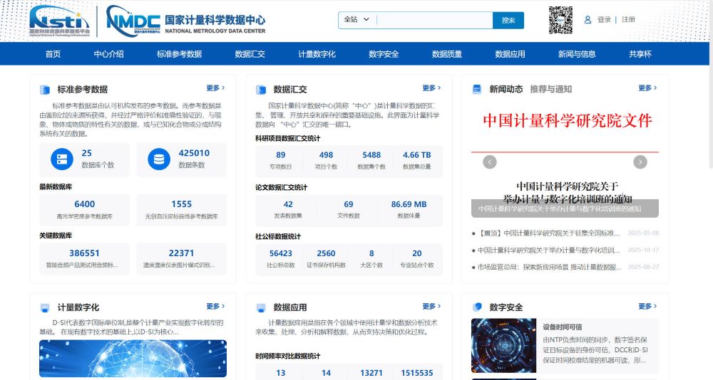Click the 数据库个数 server icon
The image size is (713, 380).
pos(62,159)
